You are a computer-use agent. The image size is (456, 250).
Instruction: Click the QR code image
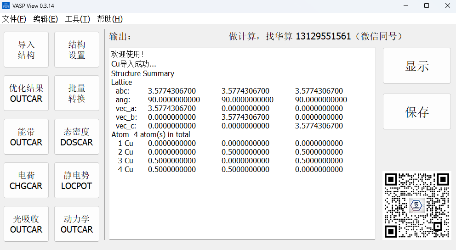[x=417, y=206]
